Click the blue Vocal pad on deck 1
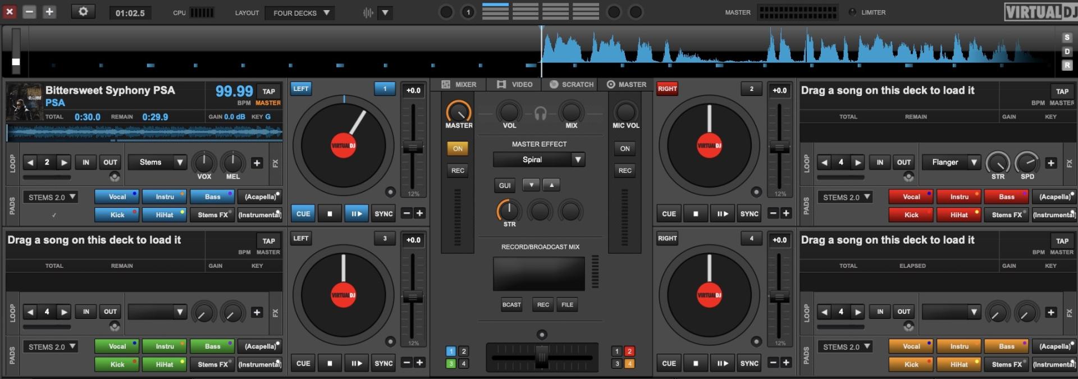 pyautogui.click(x=117, y=197)
